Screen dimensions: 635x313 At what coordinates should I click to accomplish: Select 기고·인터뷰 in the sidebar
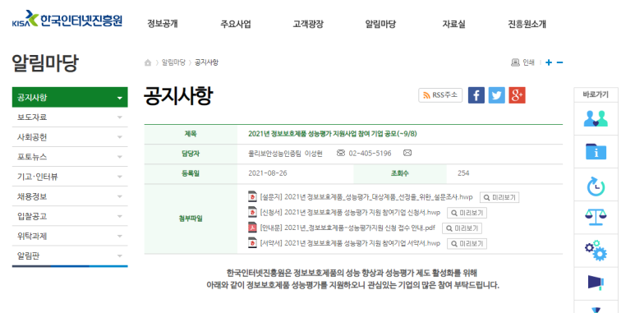click(70, 177)
